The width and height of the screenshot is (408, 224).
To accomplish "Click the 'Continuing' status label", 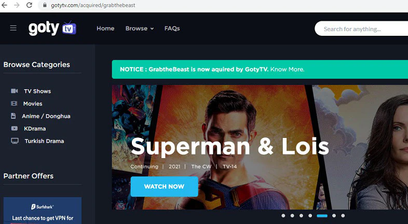I will (144, 166).
